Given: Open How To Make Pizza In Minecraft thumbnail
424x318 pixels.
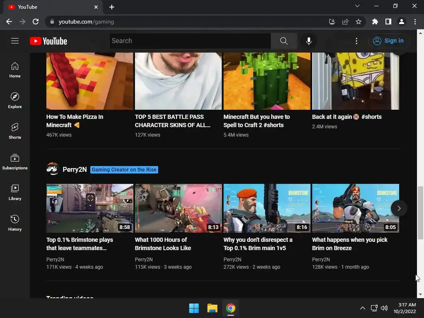Looking at the screenshot, I should (x=90, y=81).
